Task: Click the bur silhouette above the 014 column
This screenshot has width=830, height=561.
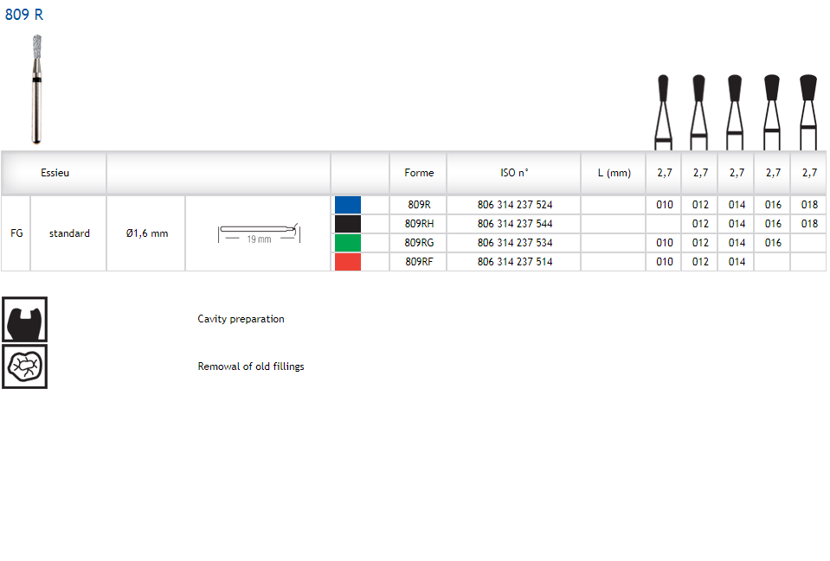Action: (x=735, y=111)
